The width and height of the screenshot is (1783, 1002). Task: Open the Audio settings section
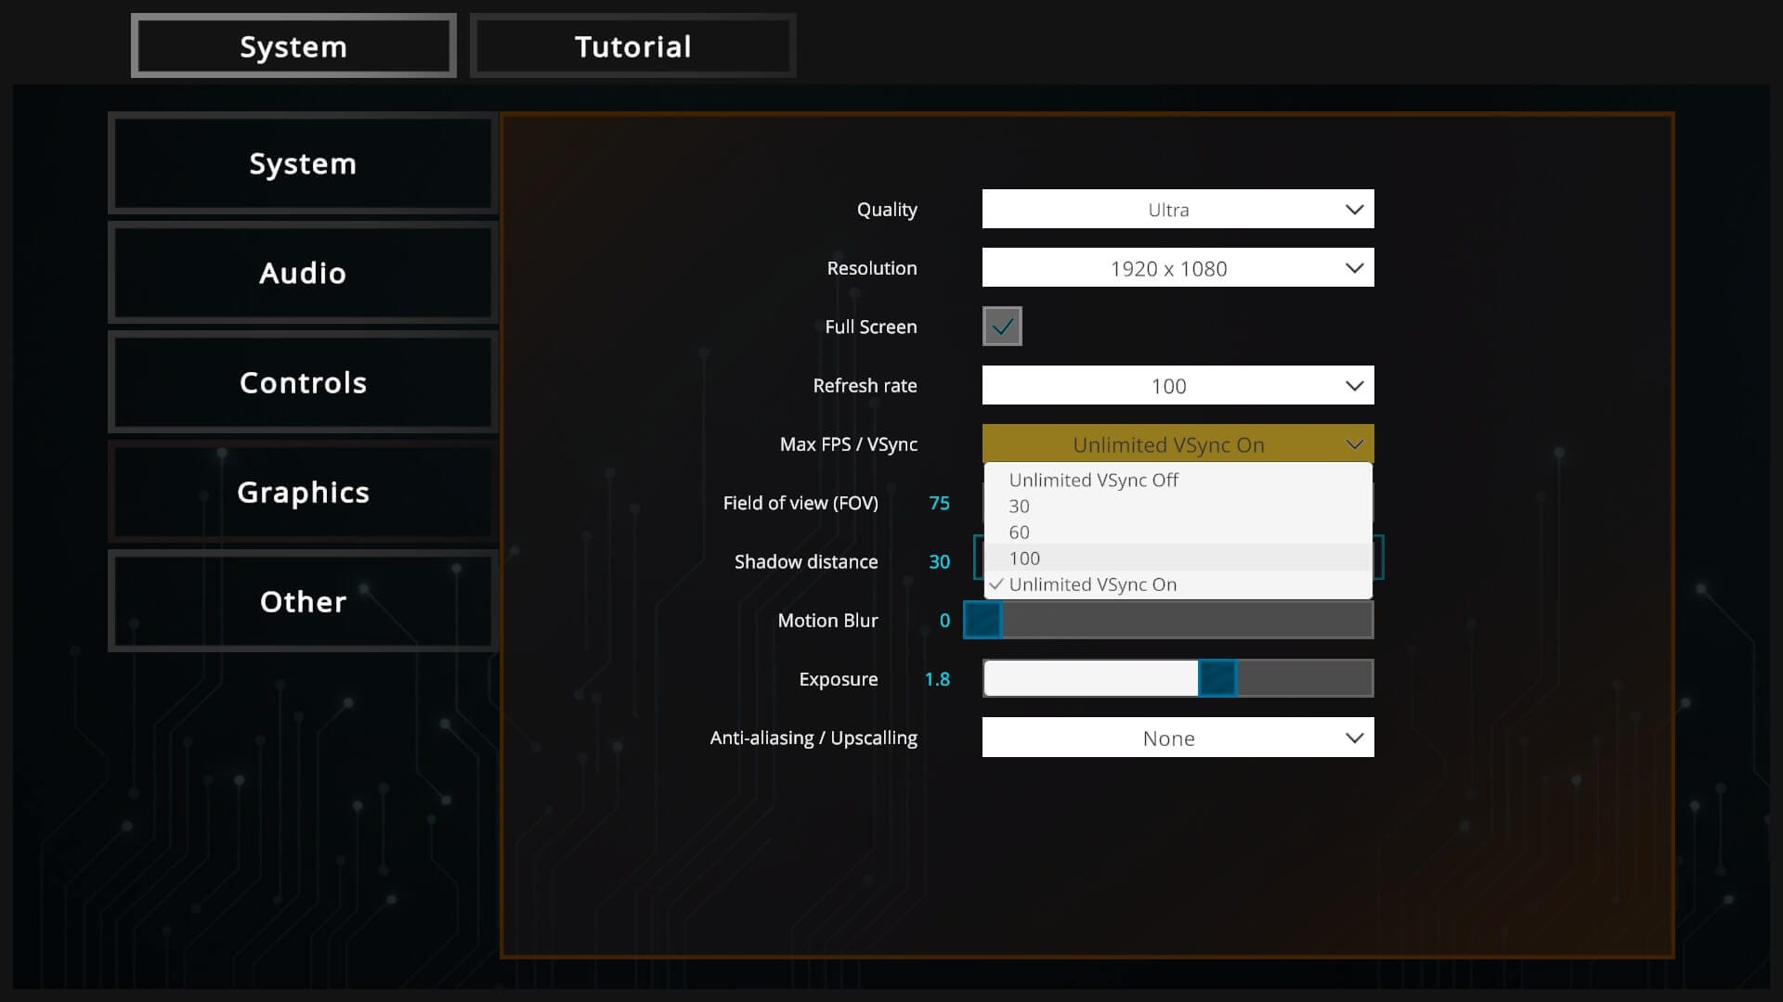(x=303, y=273)
